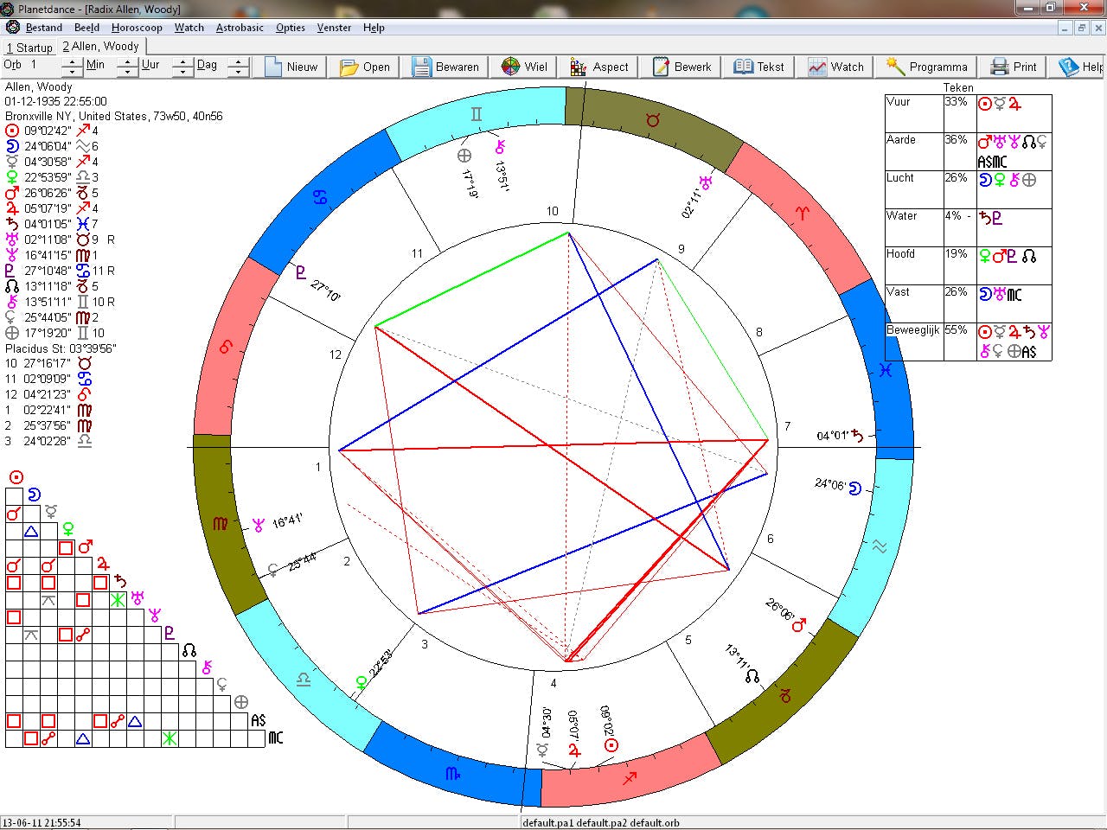Viewport: 1107px width, 830px height.
Task: Advance Uur with its up arrow
Action: [x=182, y=62]
